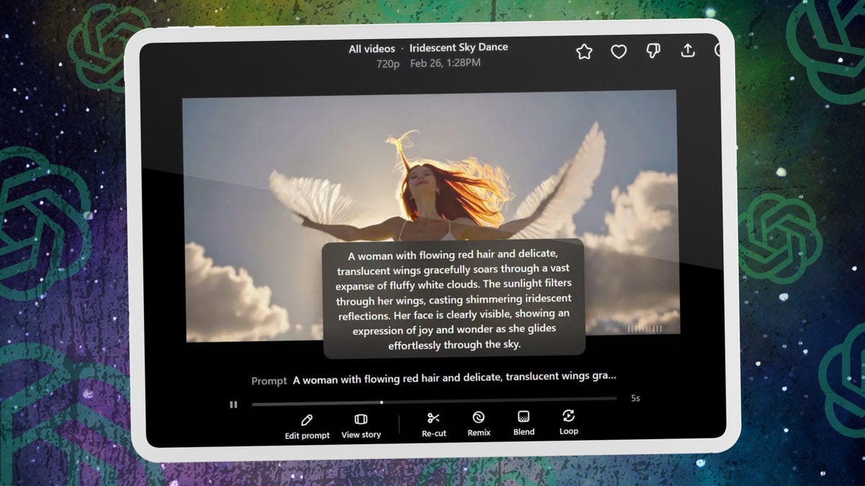
Task: Click the Iridescent Sky Dance title
Action: tap(458, 48)
